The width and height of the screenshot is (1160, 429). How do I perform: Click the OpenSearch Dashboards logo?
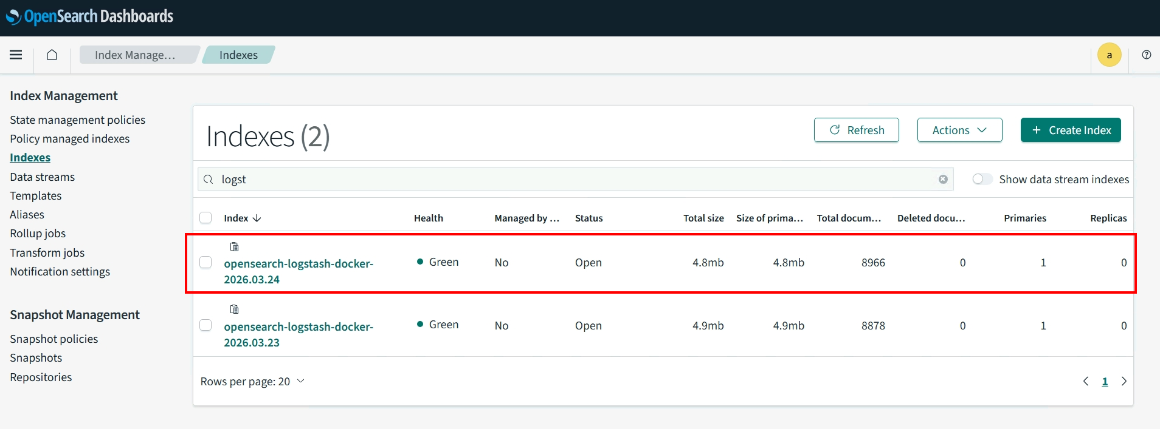[89, 16]
